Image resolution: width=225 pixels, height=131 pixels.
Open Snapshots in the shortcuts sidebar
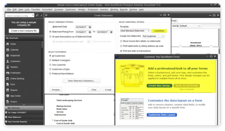pyautogui.click(x=15, y=55)
